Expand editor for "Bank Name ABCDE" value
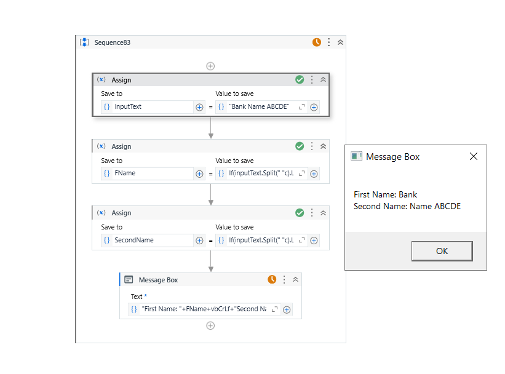The image size is (505, 374). pos(302,107)
